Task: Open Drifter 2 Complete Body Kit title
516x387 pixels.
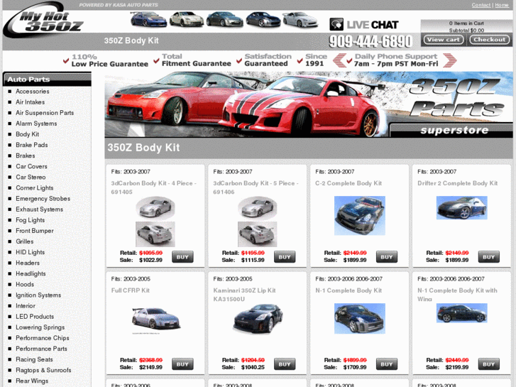Action: (457, 183)
